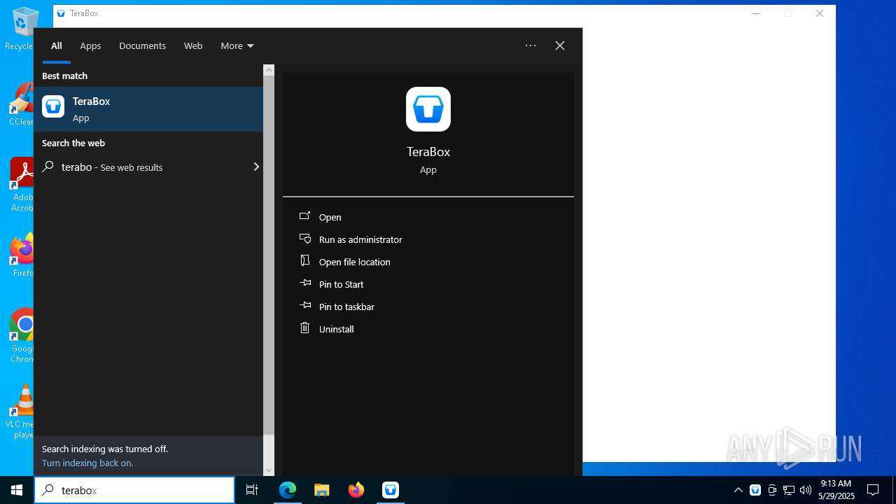Launch Microsoft Edge from the taskbar
Screen dimensions: 896x504
pos(288,490)
